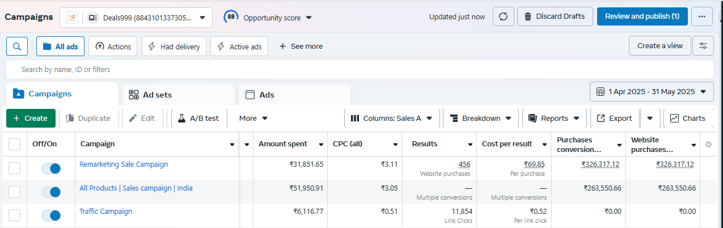Select the All Products campaign checkbox
This screenshot has width=723, height=228.
point(15,192)
